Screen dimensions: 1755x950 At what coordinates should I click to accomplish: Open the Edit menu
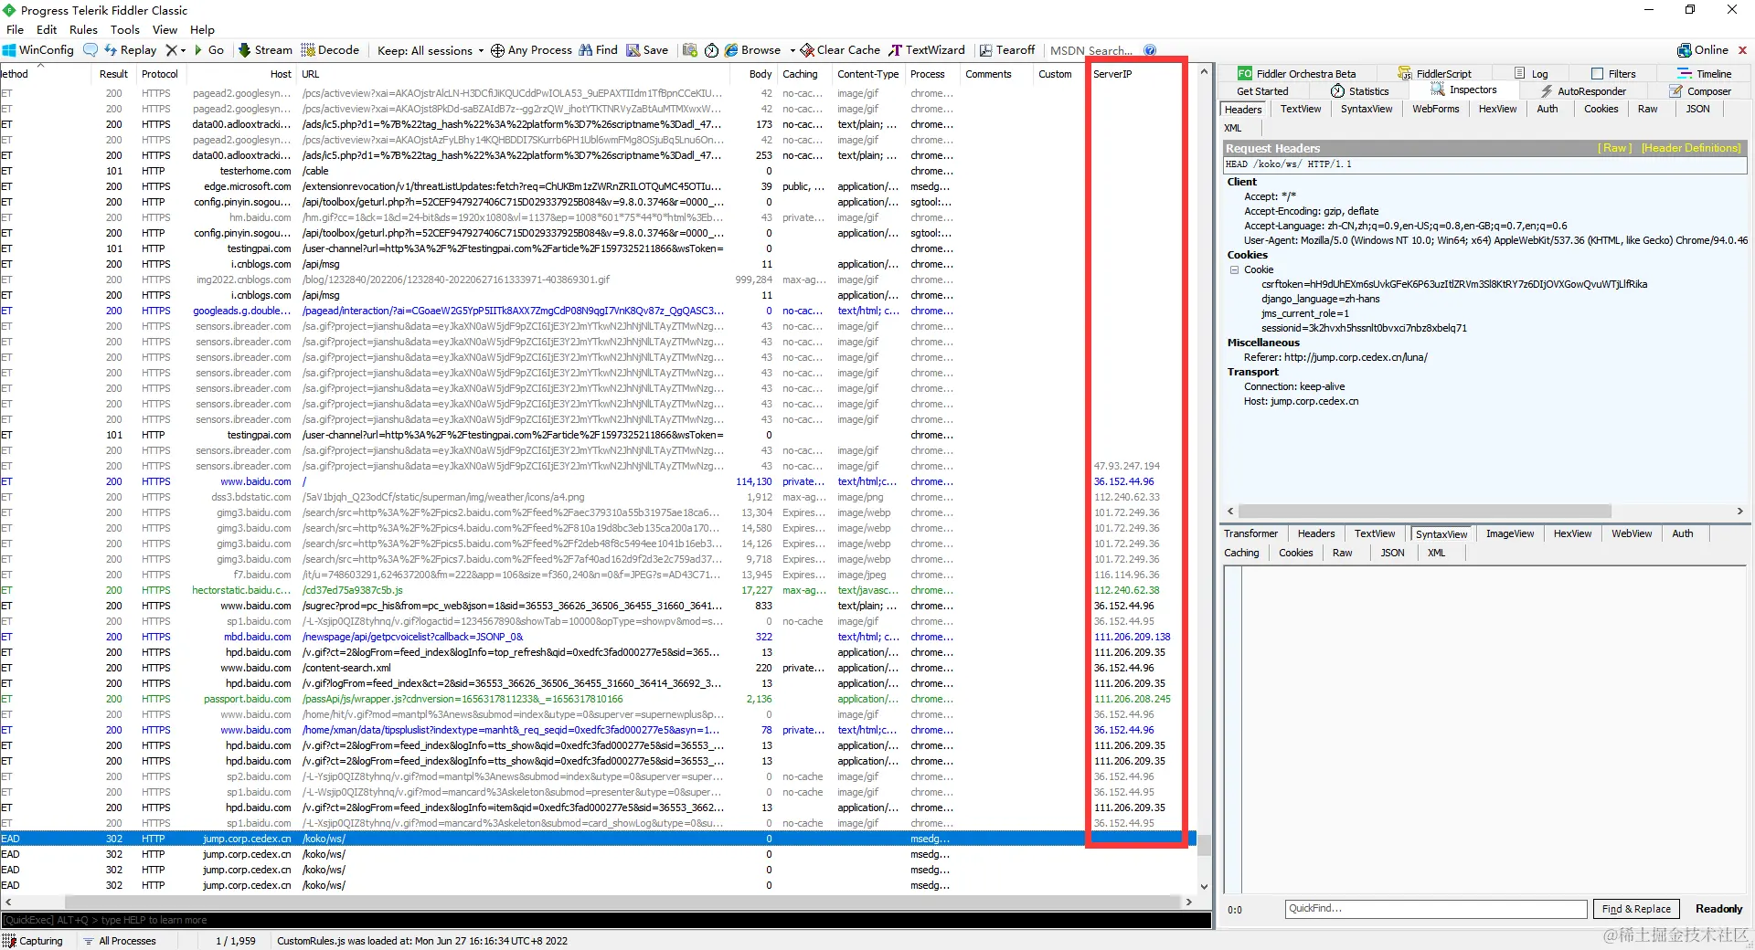point(47,29)
